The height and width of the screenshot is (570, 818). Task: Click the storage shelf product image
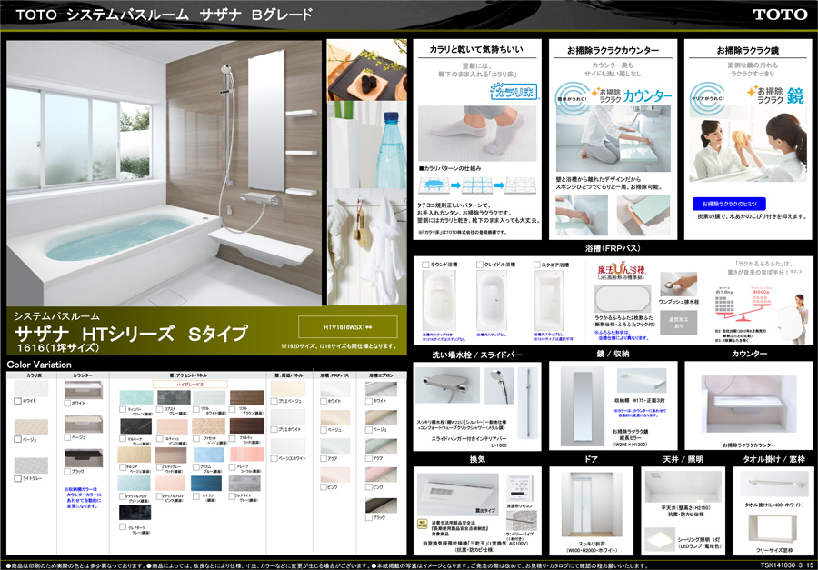coord(641,381)
